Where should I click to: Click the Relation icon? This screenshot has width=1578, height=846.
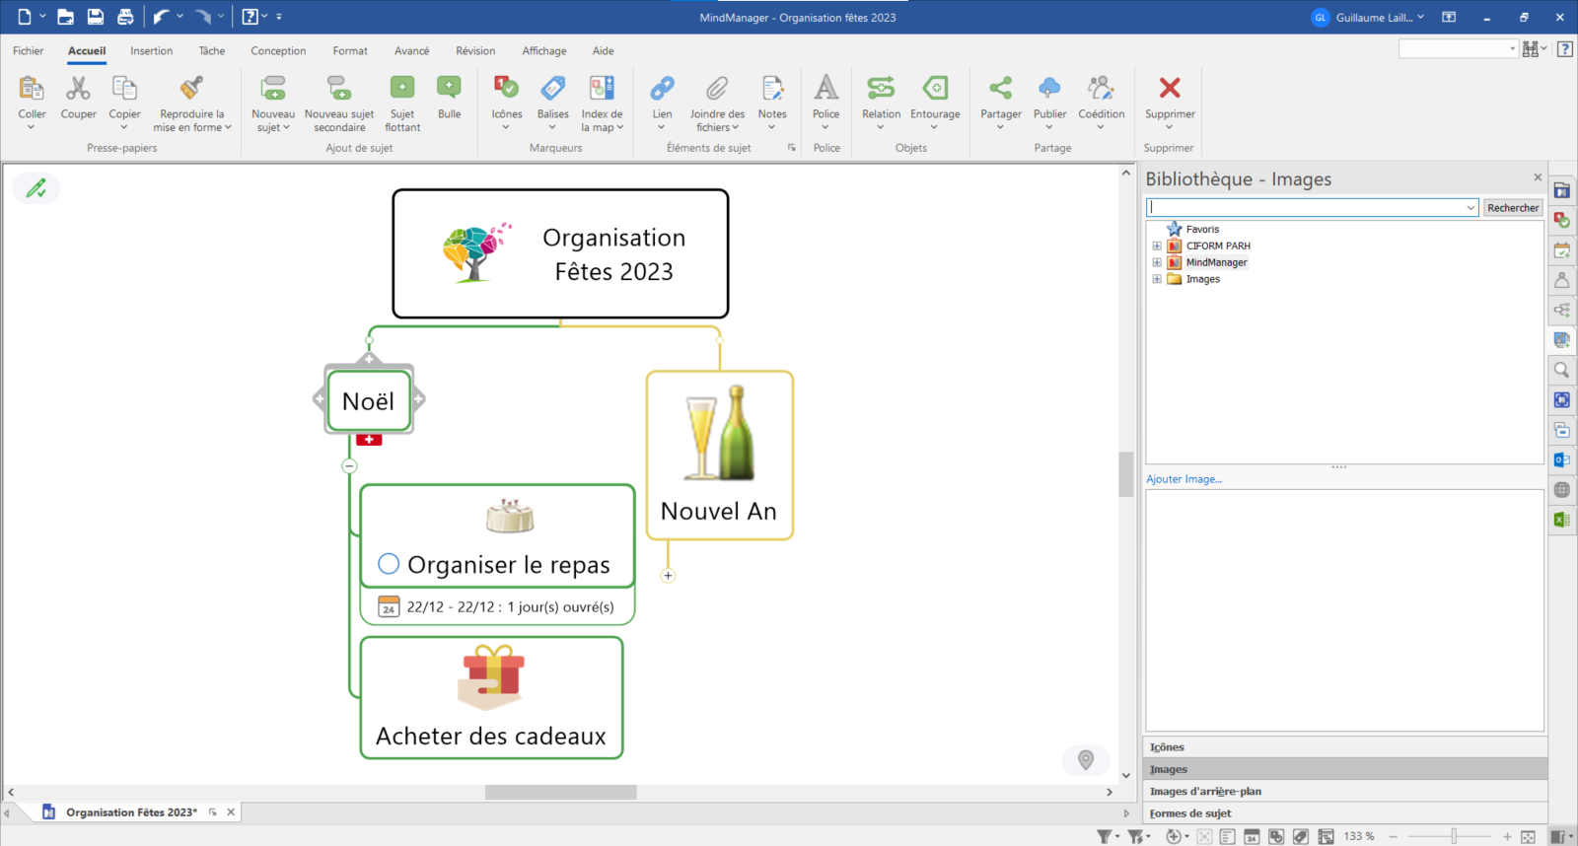tap(881, 90)
